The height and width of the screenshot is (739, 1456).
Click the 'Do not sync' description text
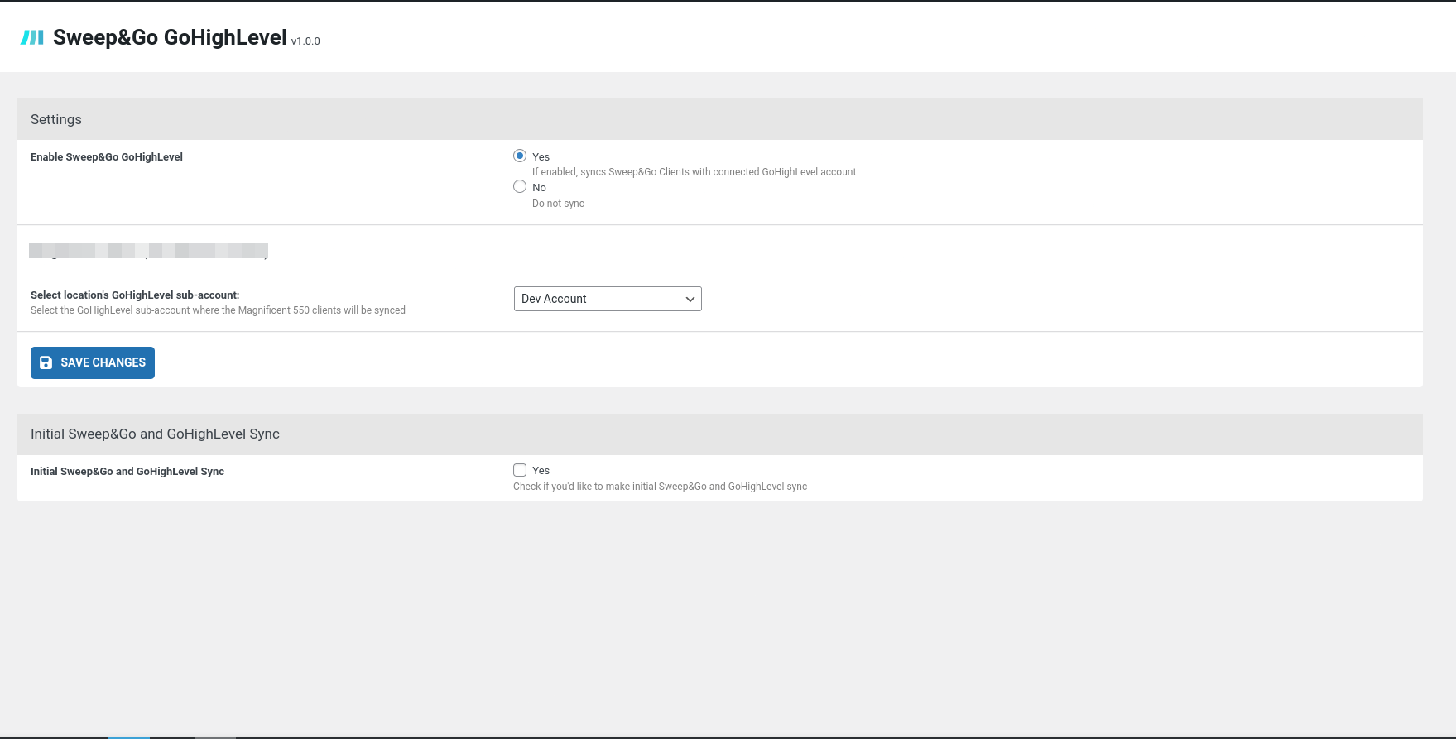tap(558, 204)
